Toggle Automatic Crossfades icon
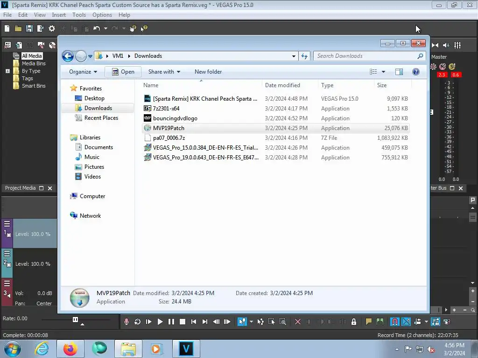478x358 pixels. 406,322
